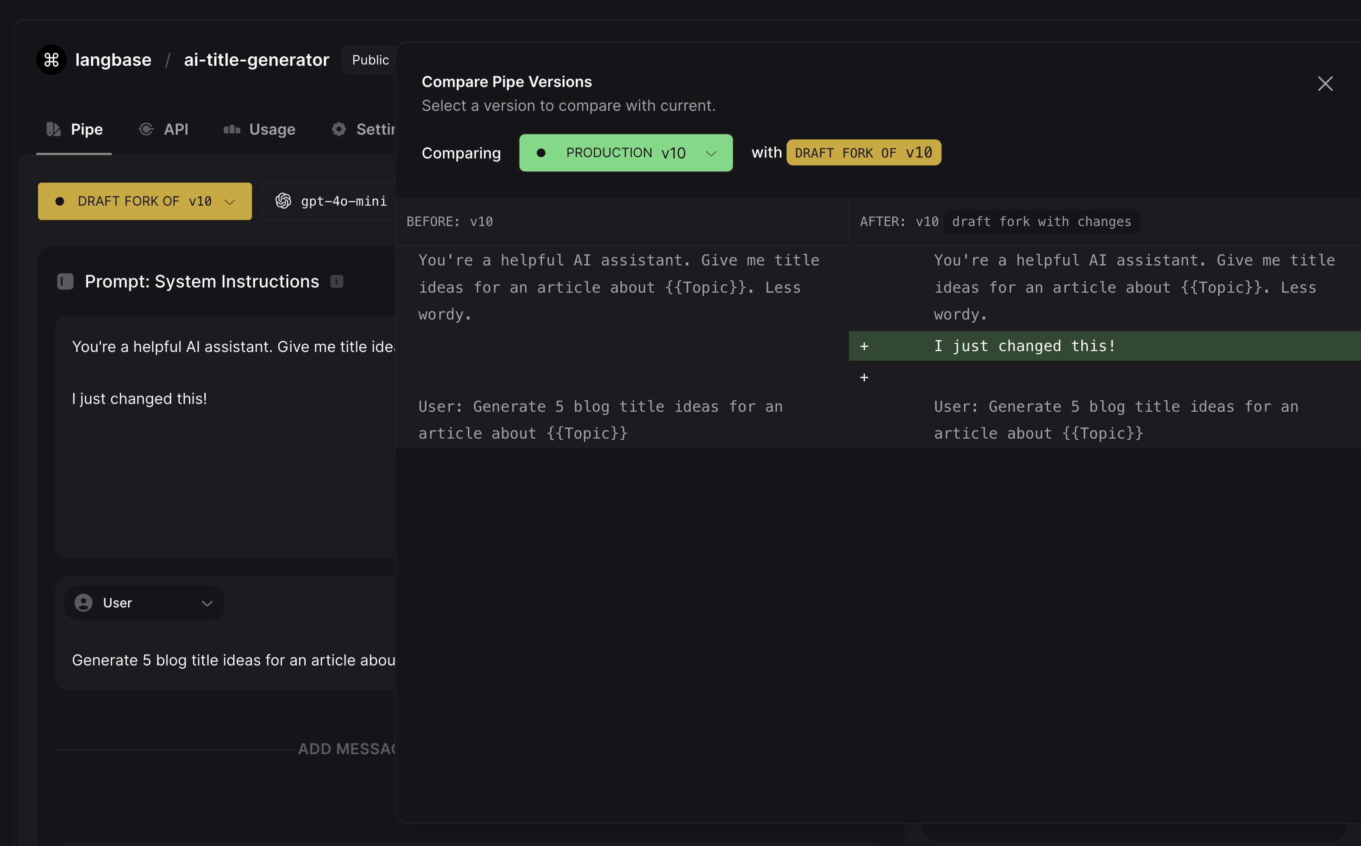Screen dimensions: 1361x846
Task: Click the info icon next to System Instructions
Action: tap(337, 281)
